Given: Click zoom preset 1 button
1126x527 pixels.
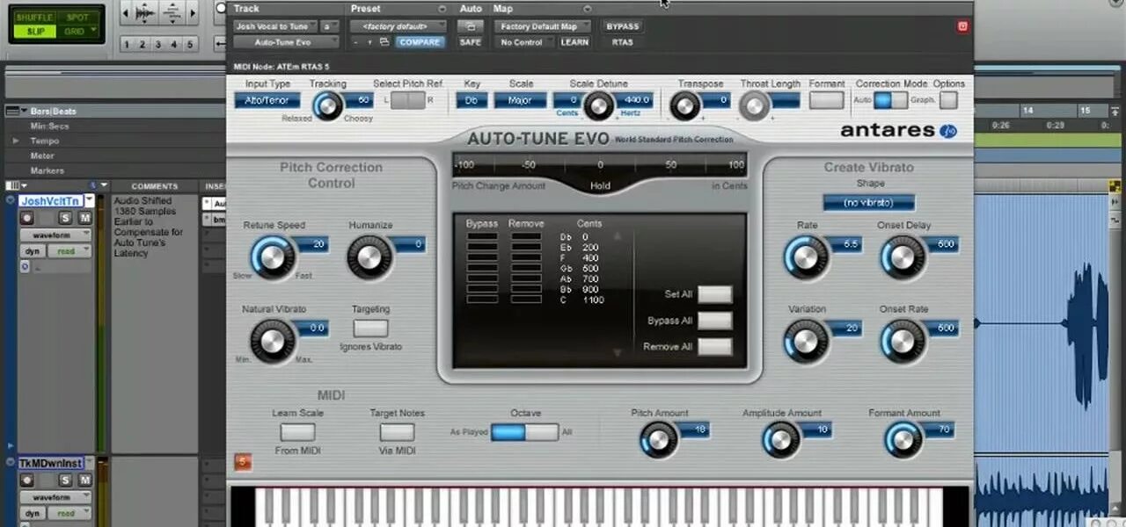Looking at the screenshot, I should (127, 45).
